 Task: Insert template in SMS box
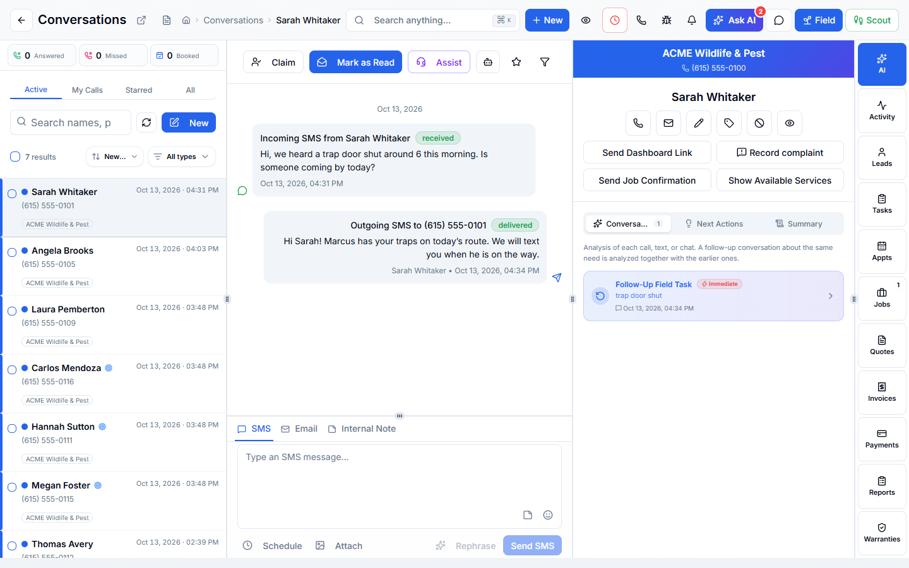pos(528,515)
